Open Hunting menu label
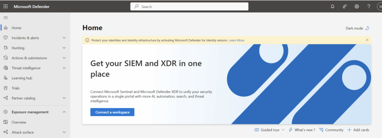Screen dimensions: 382x138 tap(18, 48)
